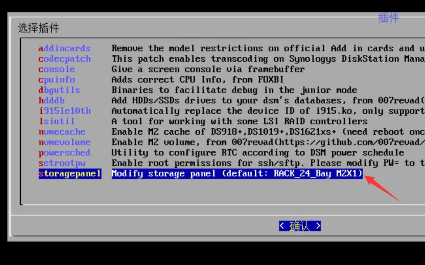Select the highlighted storagepanel plugin
The image size is (425, 265).
pyautogui.click(x=70, y=174)
